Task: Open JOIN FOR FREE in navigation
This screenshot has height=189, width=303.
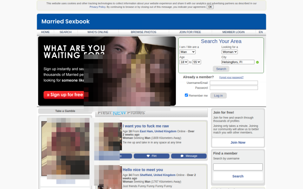Action: [x=190, y=32]
